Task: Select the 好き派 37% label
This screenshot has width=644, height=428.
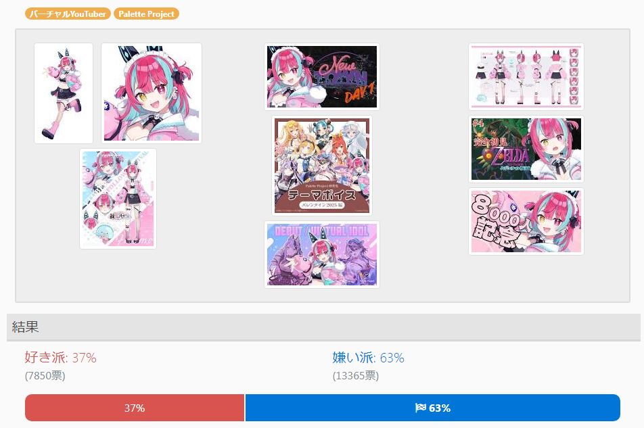Action: click(x=60, y=358)
